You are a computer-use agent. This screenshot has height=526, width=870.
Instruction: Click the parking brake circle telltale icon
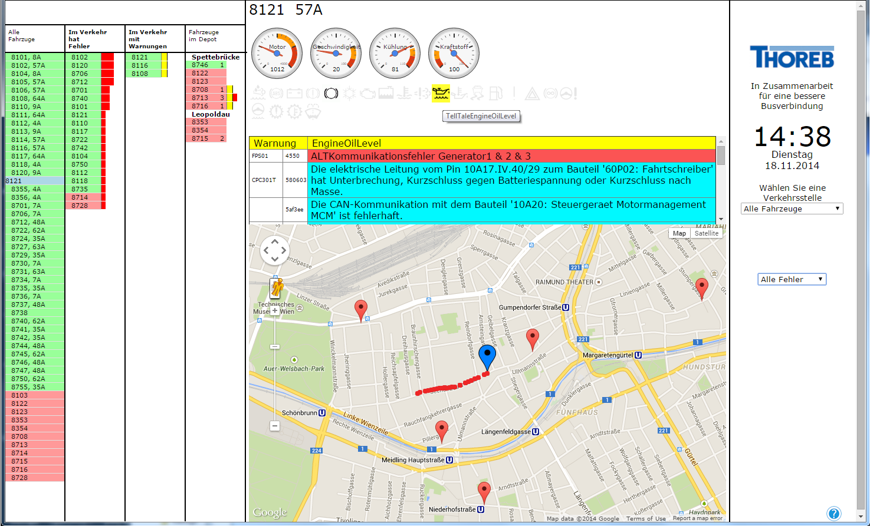(x=331, y=92)
